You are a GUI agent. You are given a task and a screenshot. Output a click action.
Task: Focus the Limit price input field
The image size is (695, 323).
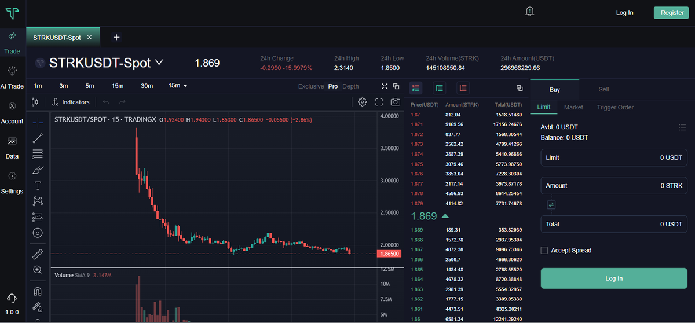[614, 157]
